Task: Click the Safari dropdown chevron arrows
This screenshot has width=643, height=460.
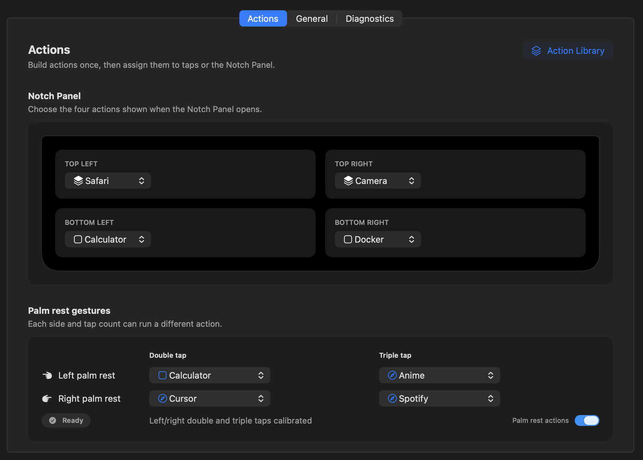Action: click(141, 181)
